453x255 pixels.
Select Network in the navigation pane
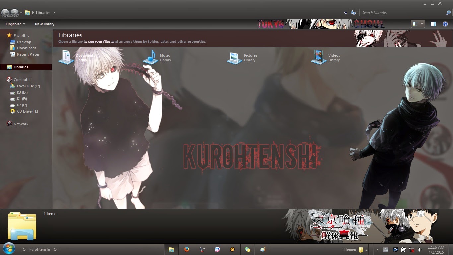pyautogui.click(x=21, y=124)
